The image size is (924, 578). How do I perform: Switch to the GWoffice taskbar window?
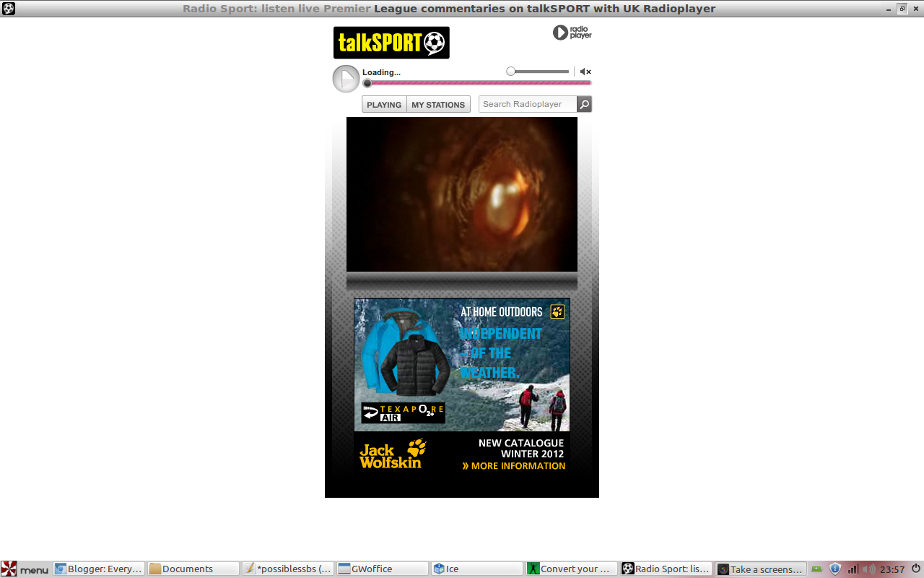(x=382, y=569)
